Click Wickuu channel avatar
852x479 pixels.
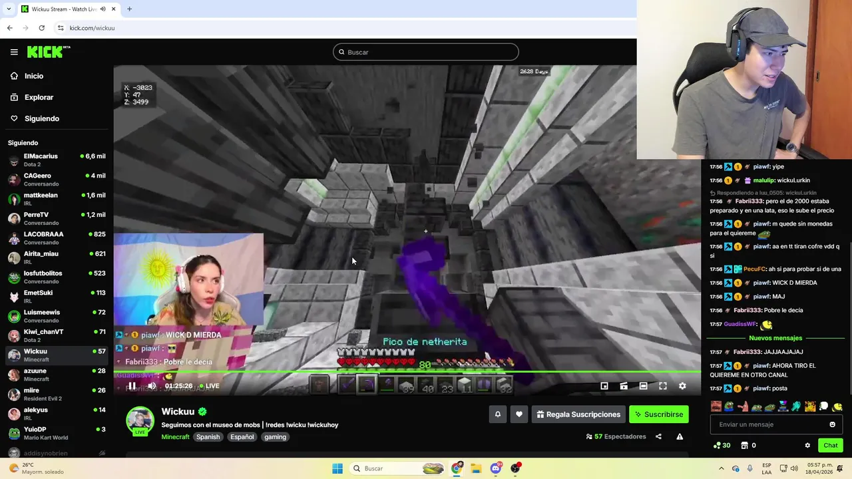[x=140, y=420]
